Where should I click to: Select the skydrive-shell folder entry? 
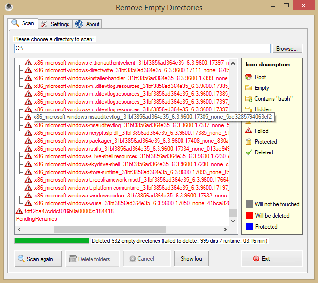[x=132, y=164]
